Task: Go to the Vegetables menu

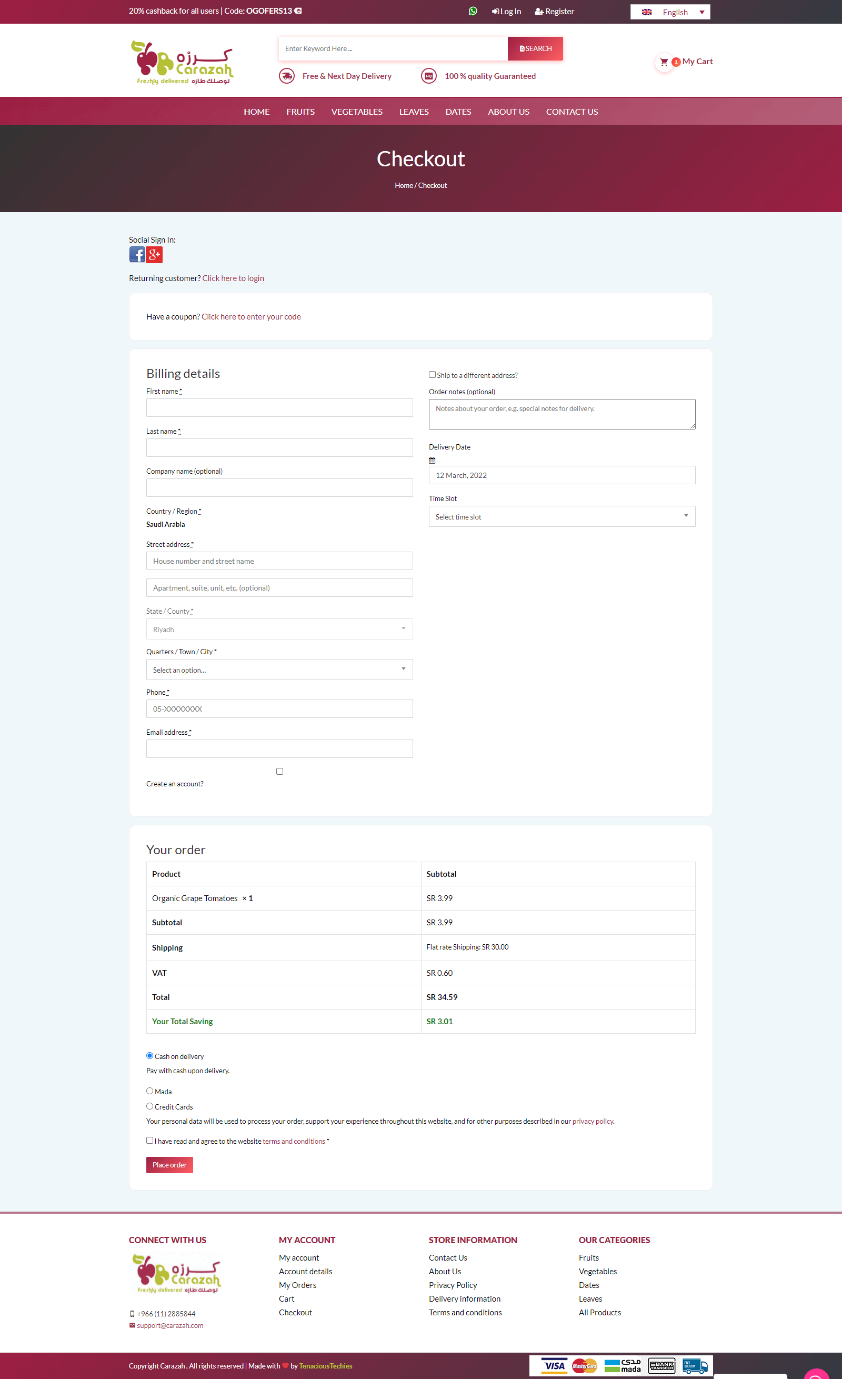Action: click(357, 112)
